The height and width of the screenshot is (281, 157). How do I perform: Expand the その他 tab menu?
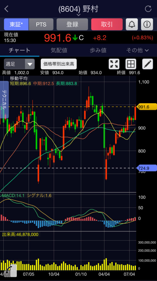[137, 50]
